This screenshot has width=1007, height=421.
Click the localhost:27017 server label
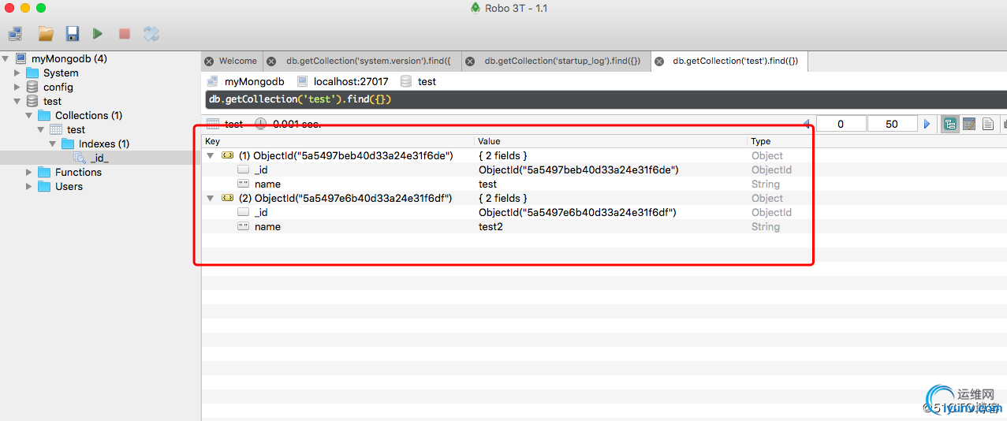tap(351, 81)
